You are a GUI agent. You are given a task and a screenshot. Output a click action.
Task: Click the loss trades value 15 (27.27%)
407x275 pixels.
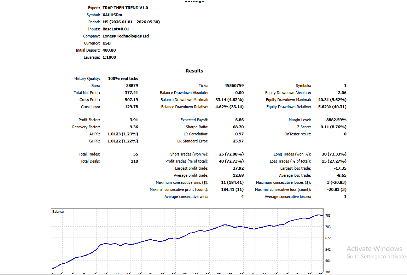(x=334, y=161)
